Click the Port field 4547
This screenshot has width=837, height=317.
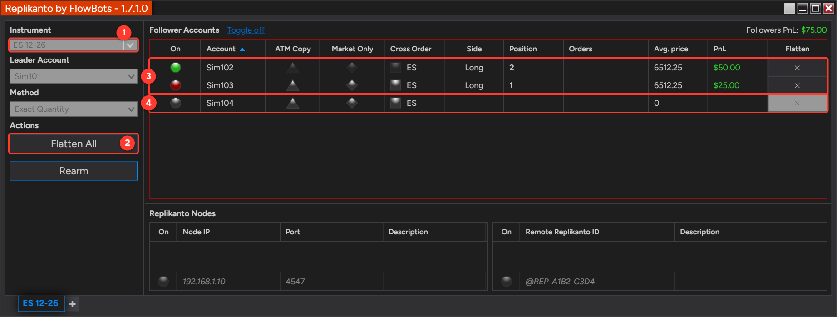coord(331,282)
